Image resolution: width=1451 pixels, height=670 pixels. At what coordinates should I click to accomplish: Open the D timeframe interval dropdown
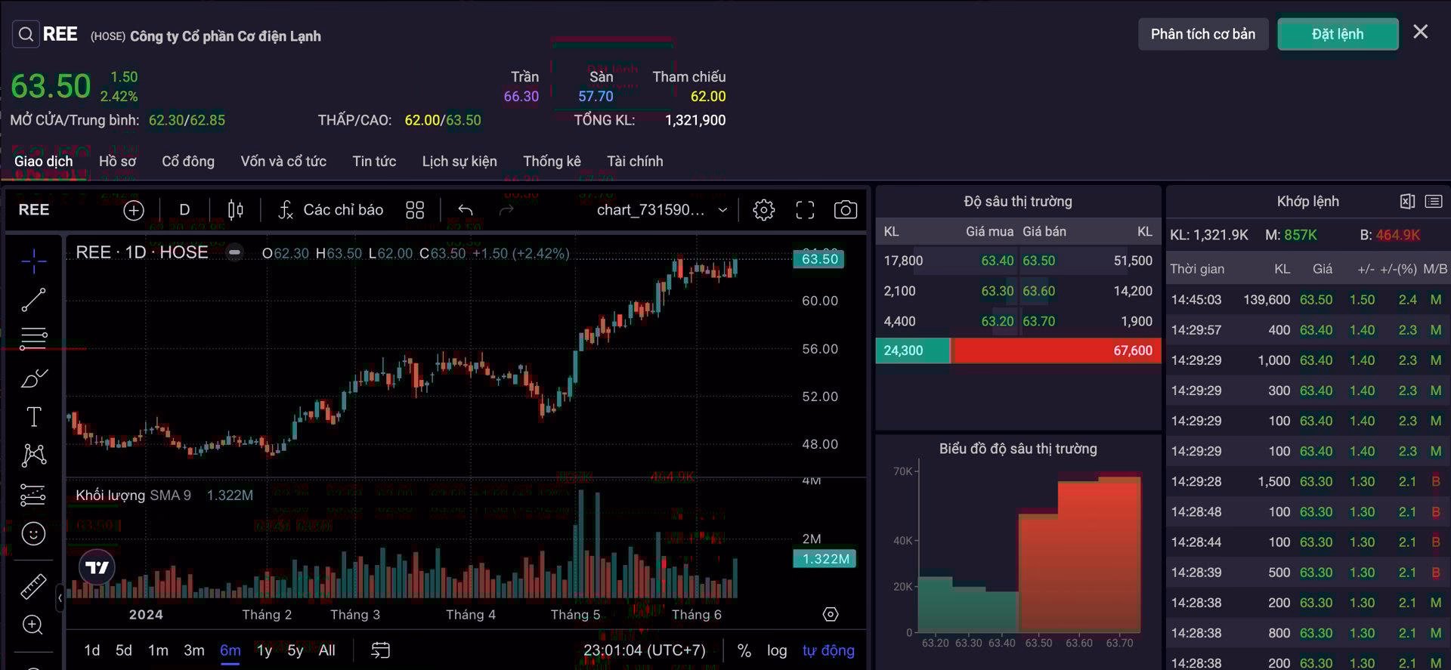pos(184,210)
